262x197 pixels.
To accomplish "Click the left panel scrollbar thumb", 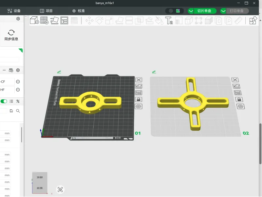I will 22,135.
